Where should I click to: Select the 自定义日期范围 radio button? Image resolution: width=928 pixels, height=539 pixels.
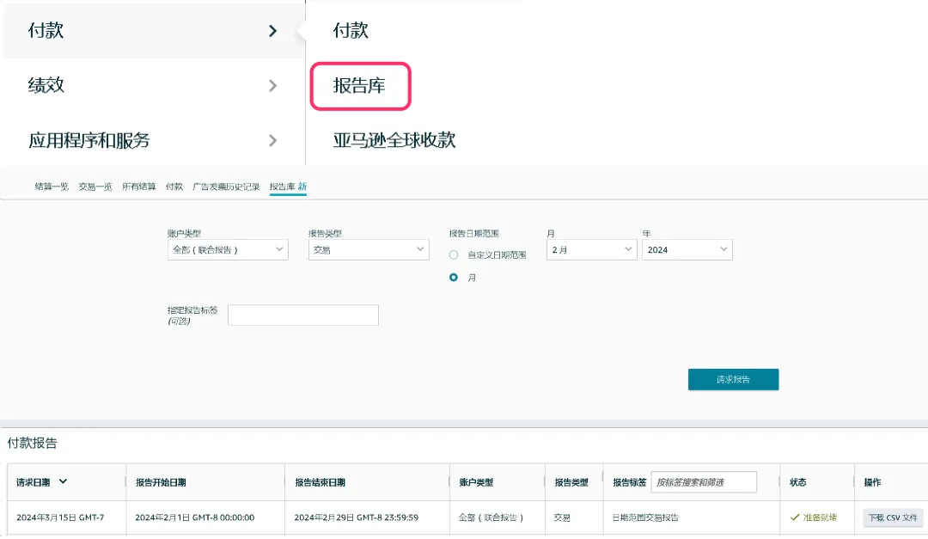click(x=454, y=254)
